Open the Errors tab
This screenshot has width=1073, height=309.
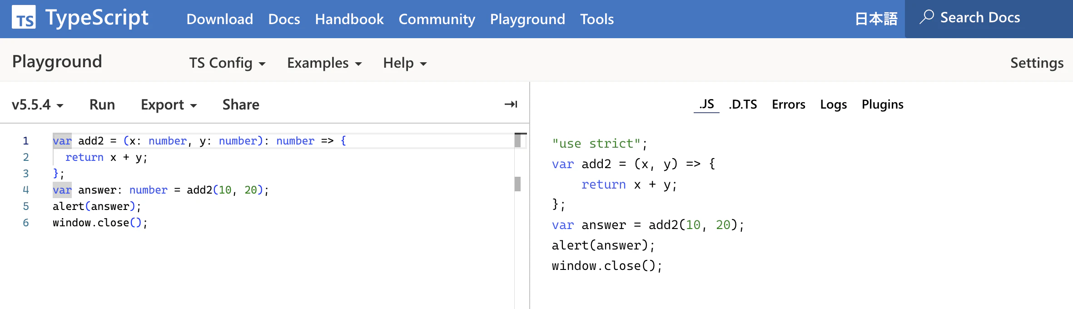click(x=789, y=105)
